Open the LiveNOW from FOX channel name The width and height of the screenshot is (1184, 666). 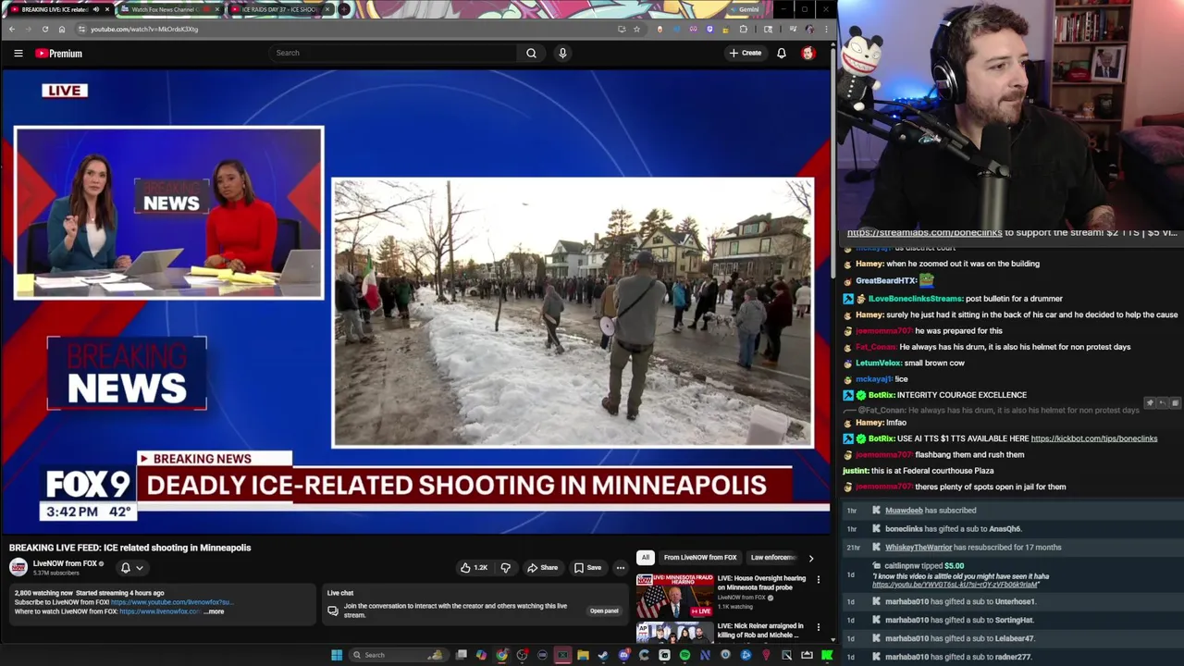65,563
